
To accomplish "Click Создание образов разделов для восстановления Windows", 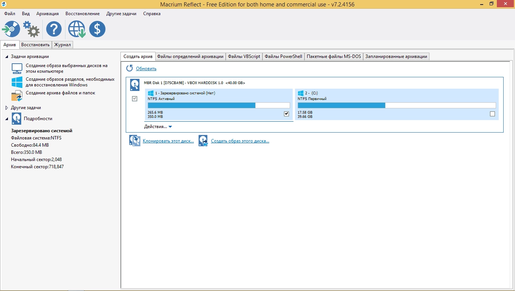I will click(x=70, y=82).
